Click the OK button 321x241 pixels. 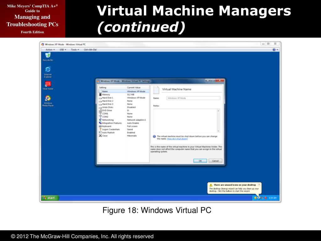[x=200, y=161]
